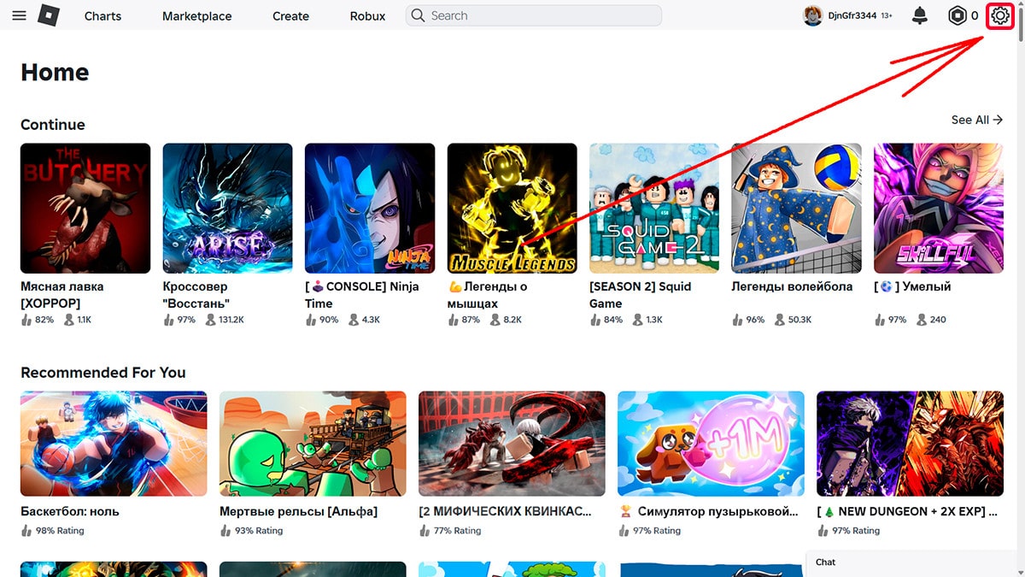
Task: Open the Create page
Action: 290,16
